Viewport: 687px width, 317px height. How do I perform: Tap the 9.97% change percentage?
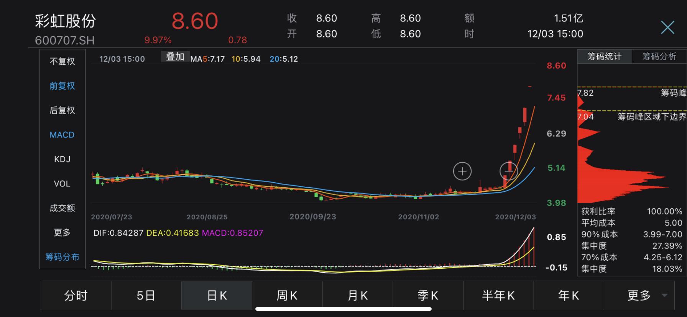tap(158, 40)
